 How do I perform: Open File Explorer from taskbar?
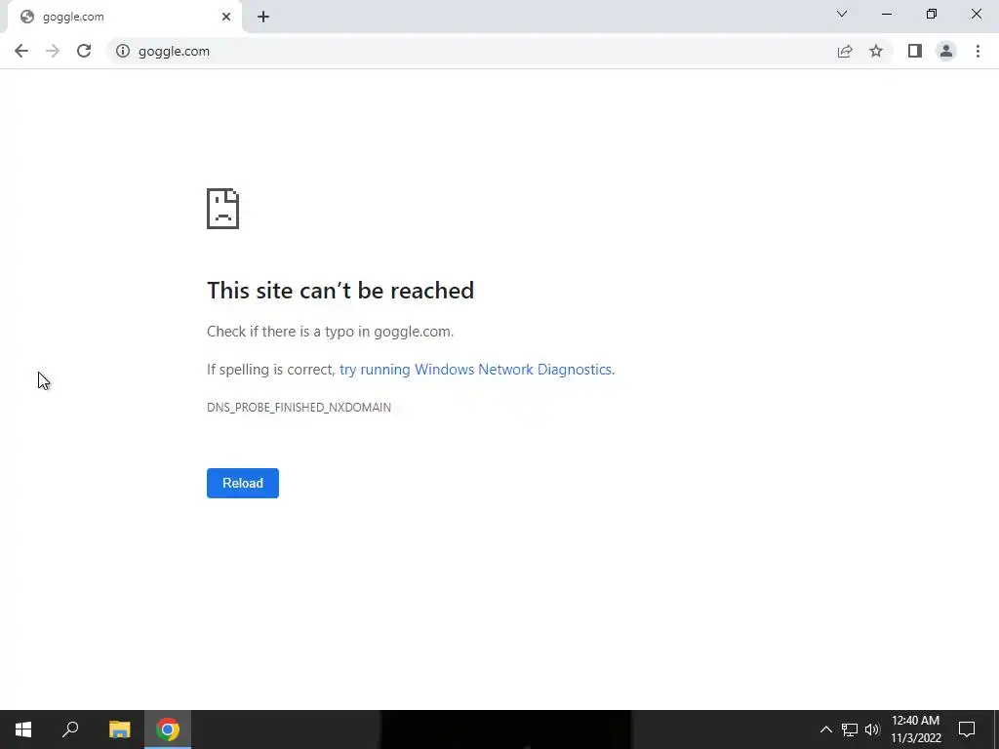119,729
